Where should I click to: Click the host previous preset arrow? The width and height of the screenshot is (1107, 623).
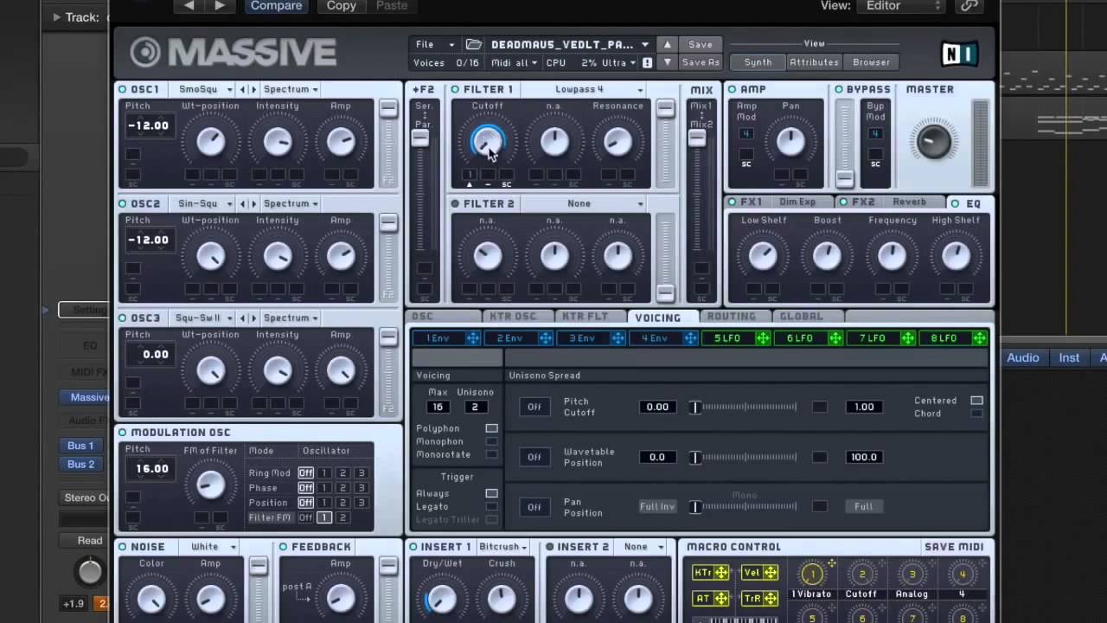189,6
